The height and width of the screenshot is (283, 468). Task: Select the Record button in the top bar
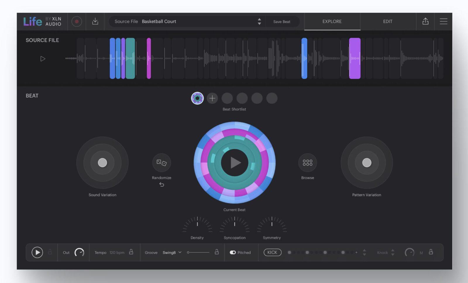[77, 21]
